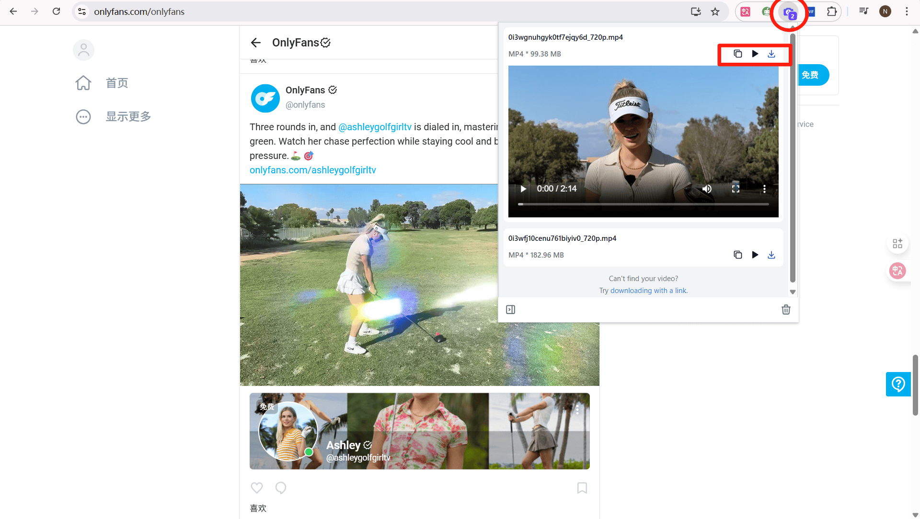920x519 pixels.
Task: Open the red translate extension in toolbar
Action: (x=746, y=11)
